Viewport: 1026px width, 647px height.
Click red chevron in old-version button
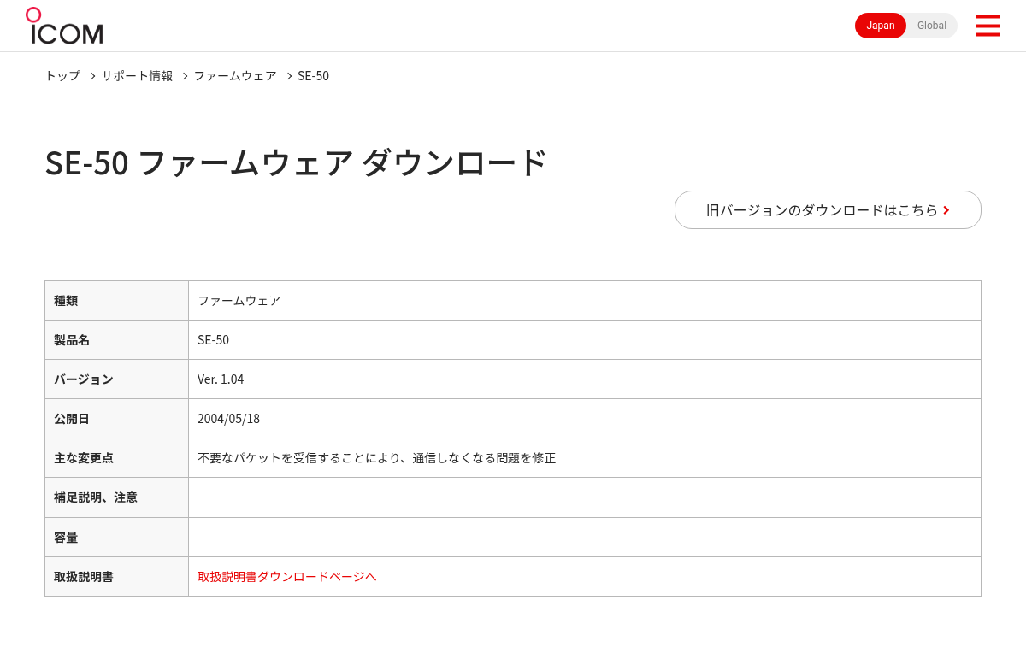(946, 210)
